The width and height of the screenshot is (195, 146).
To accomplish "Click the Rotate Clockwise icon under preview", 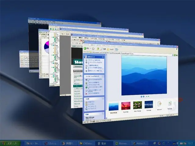I will [x=146, y=96].
